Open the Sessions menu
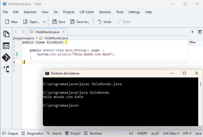The height and width of the screenshot is (137, 203). [x=105, y=12]
